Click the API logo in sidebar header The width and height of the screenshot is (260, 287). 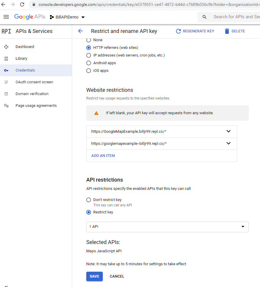[x=6, y=31]
